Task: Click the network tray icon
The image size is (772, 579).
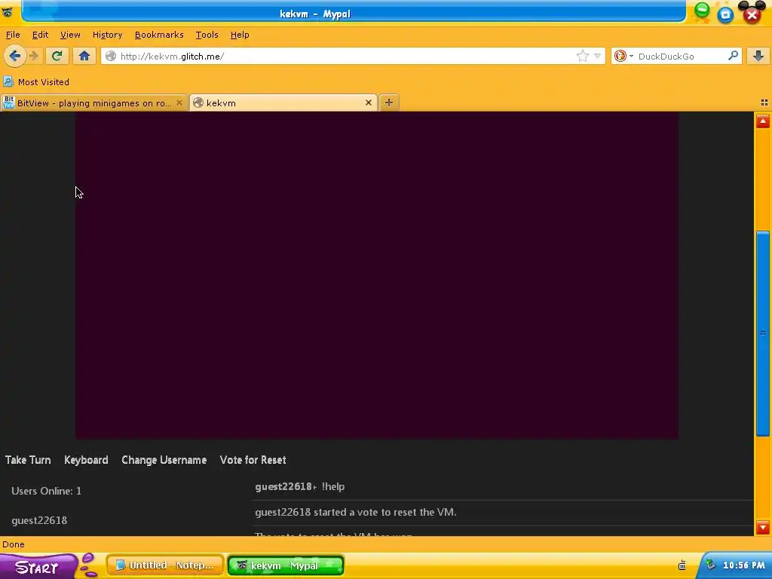Action: [710, 565]
